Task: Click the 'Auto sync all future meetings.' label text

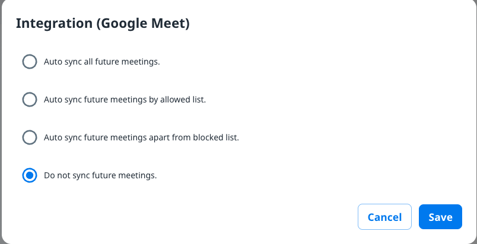Action: click(101, 62)
